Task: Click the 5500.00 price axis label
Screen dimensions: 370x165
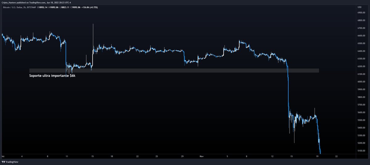Action: click(x=361, y=120)
